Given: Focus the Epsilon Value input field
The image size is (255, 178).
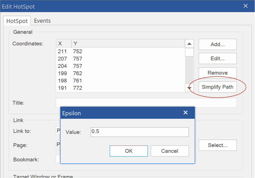Looking at the screenshot, I should pos(139,132).
